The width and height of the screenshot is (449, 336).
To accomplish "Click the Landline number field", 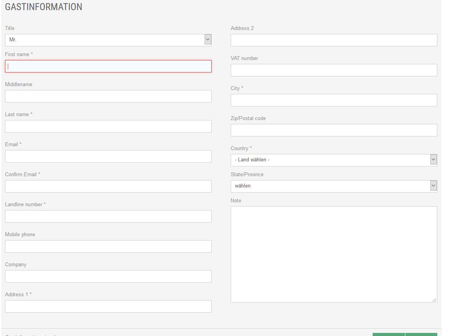I will 108,216.
